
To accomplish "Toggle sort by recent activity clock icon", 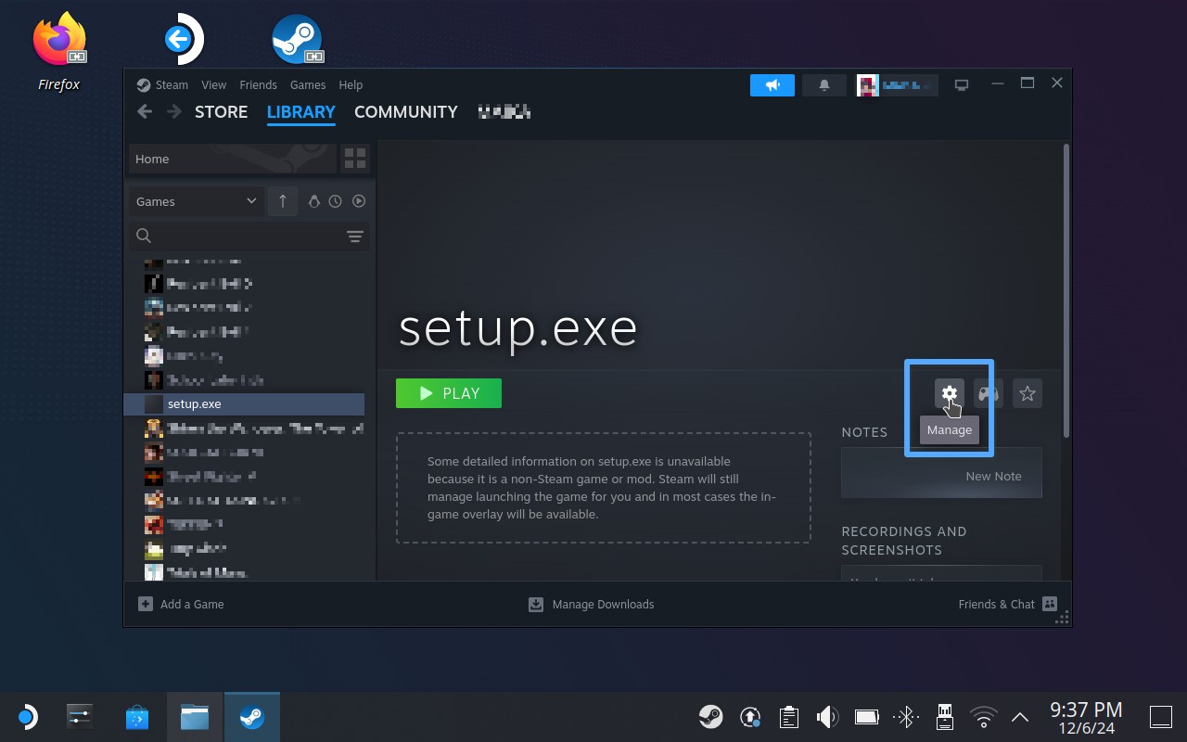I will tap(336, 201).
